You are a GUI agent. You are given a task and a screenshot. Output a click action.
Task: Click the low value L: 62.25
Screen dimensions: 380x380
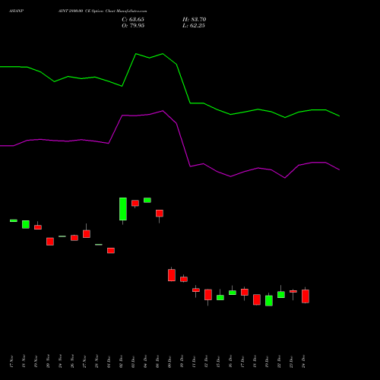(x=194, y=26)
